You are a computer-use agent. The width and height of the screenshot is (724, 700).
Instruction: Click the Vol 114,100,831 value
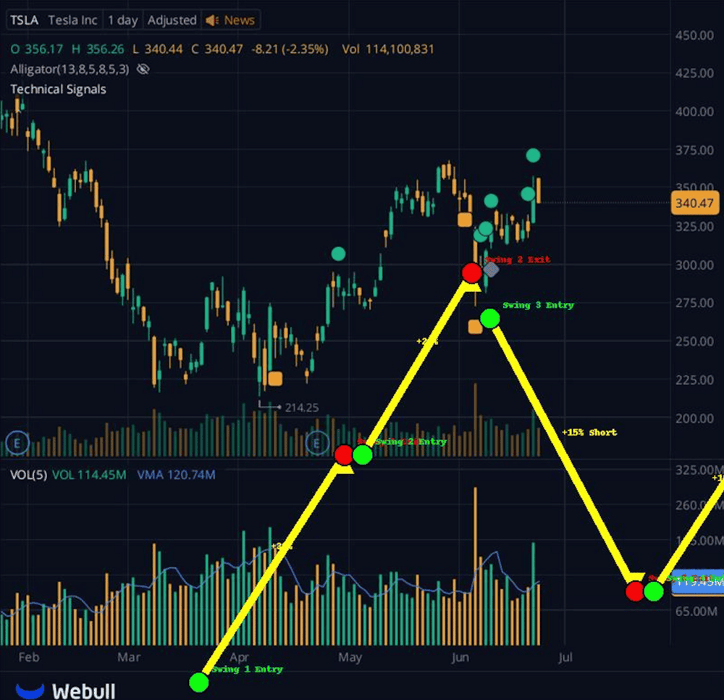[x=388, y=49]
